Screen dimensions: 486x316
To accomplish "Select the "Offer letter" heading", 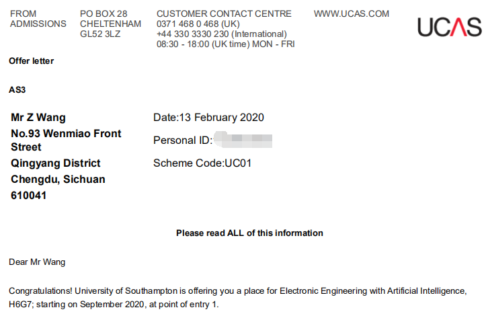I will tap(31, 61).
